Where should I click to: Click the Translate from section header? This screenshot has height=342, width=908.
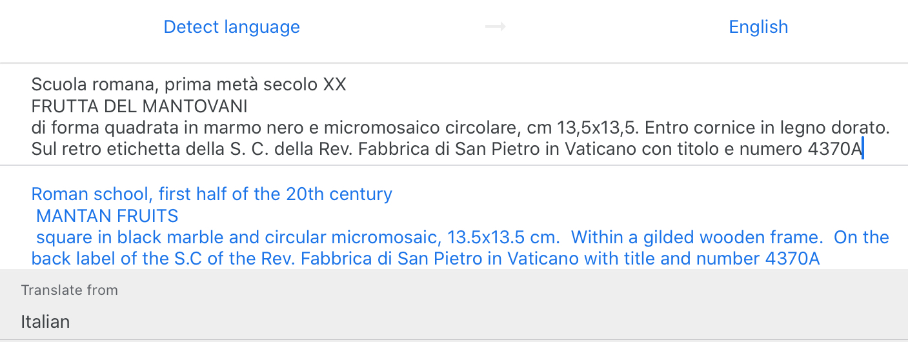70,290
